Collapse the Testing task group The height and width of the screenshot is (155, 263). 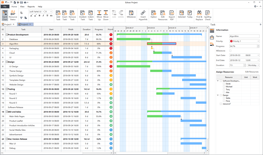point(7,89)
